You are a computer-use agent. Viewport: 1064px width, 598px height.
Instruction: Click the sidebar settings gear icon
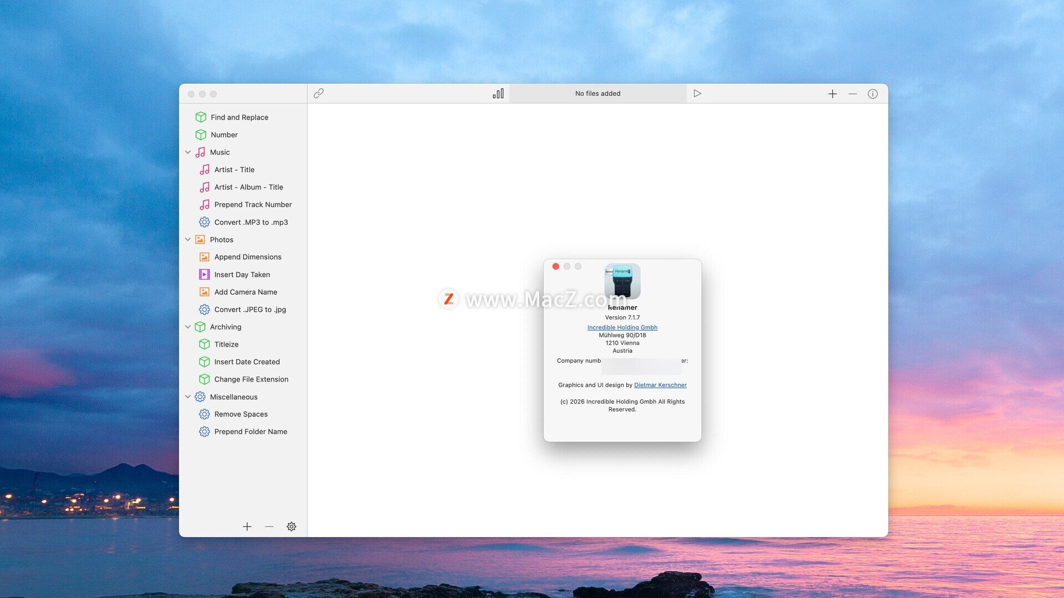click(x=291, y=527)
